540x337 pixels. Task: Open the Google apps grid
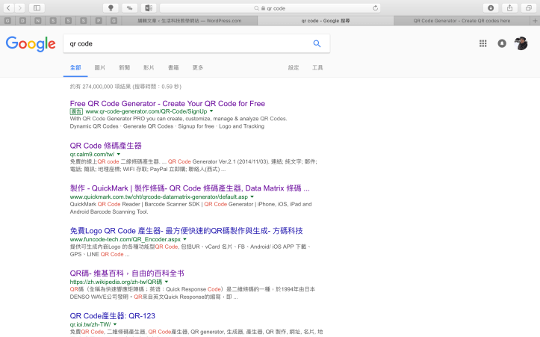482,43
